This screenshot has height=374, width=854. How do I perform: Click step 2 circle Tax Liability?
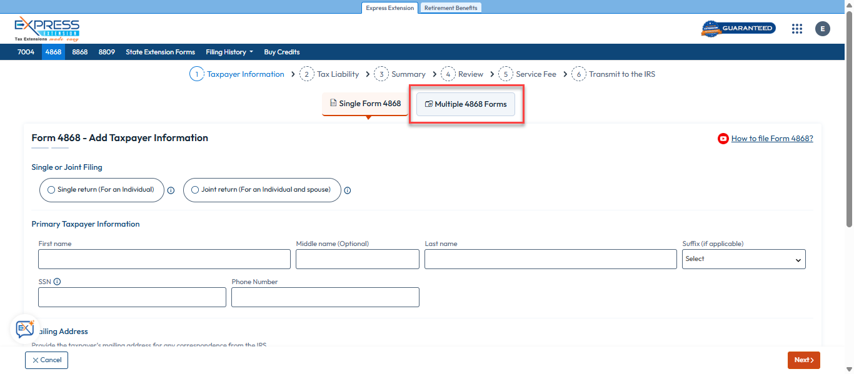tap(307, 74)
